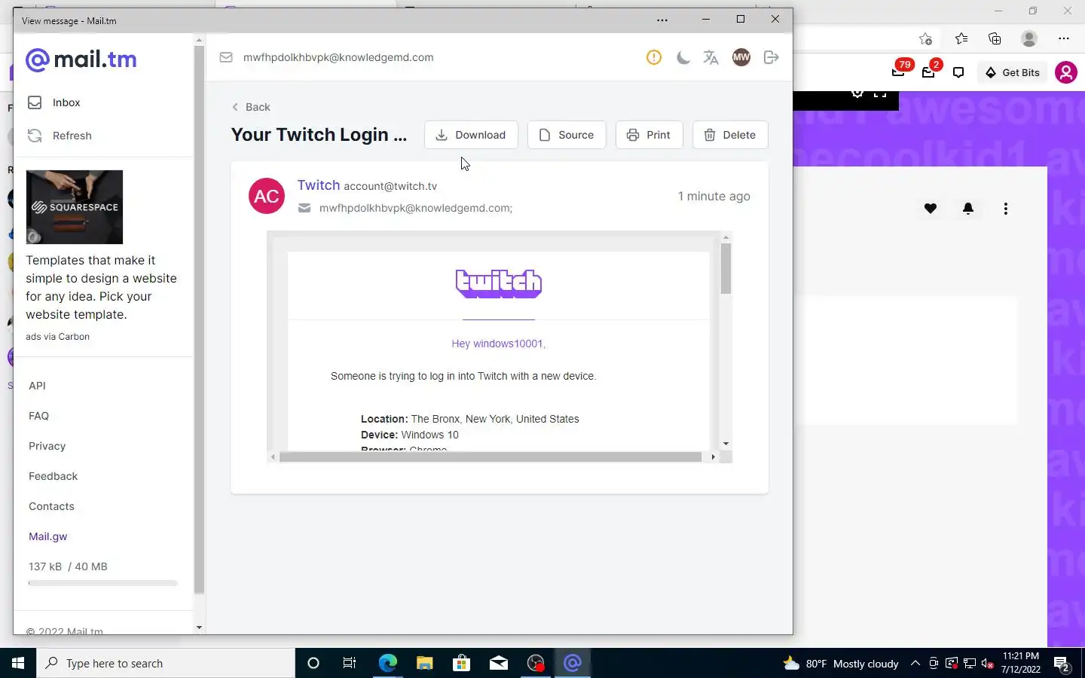Open Twitch whispers chat icon
This screenshot has width=1085, height=678.
tap(958, 72)
